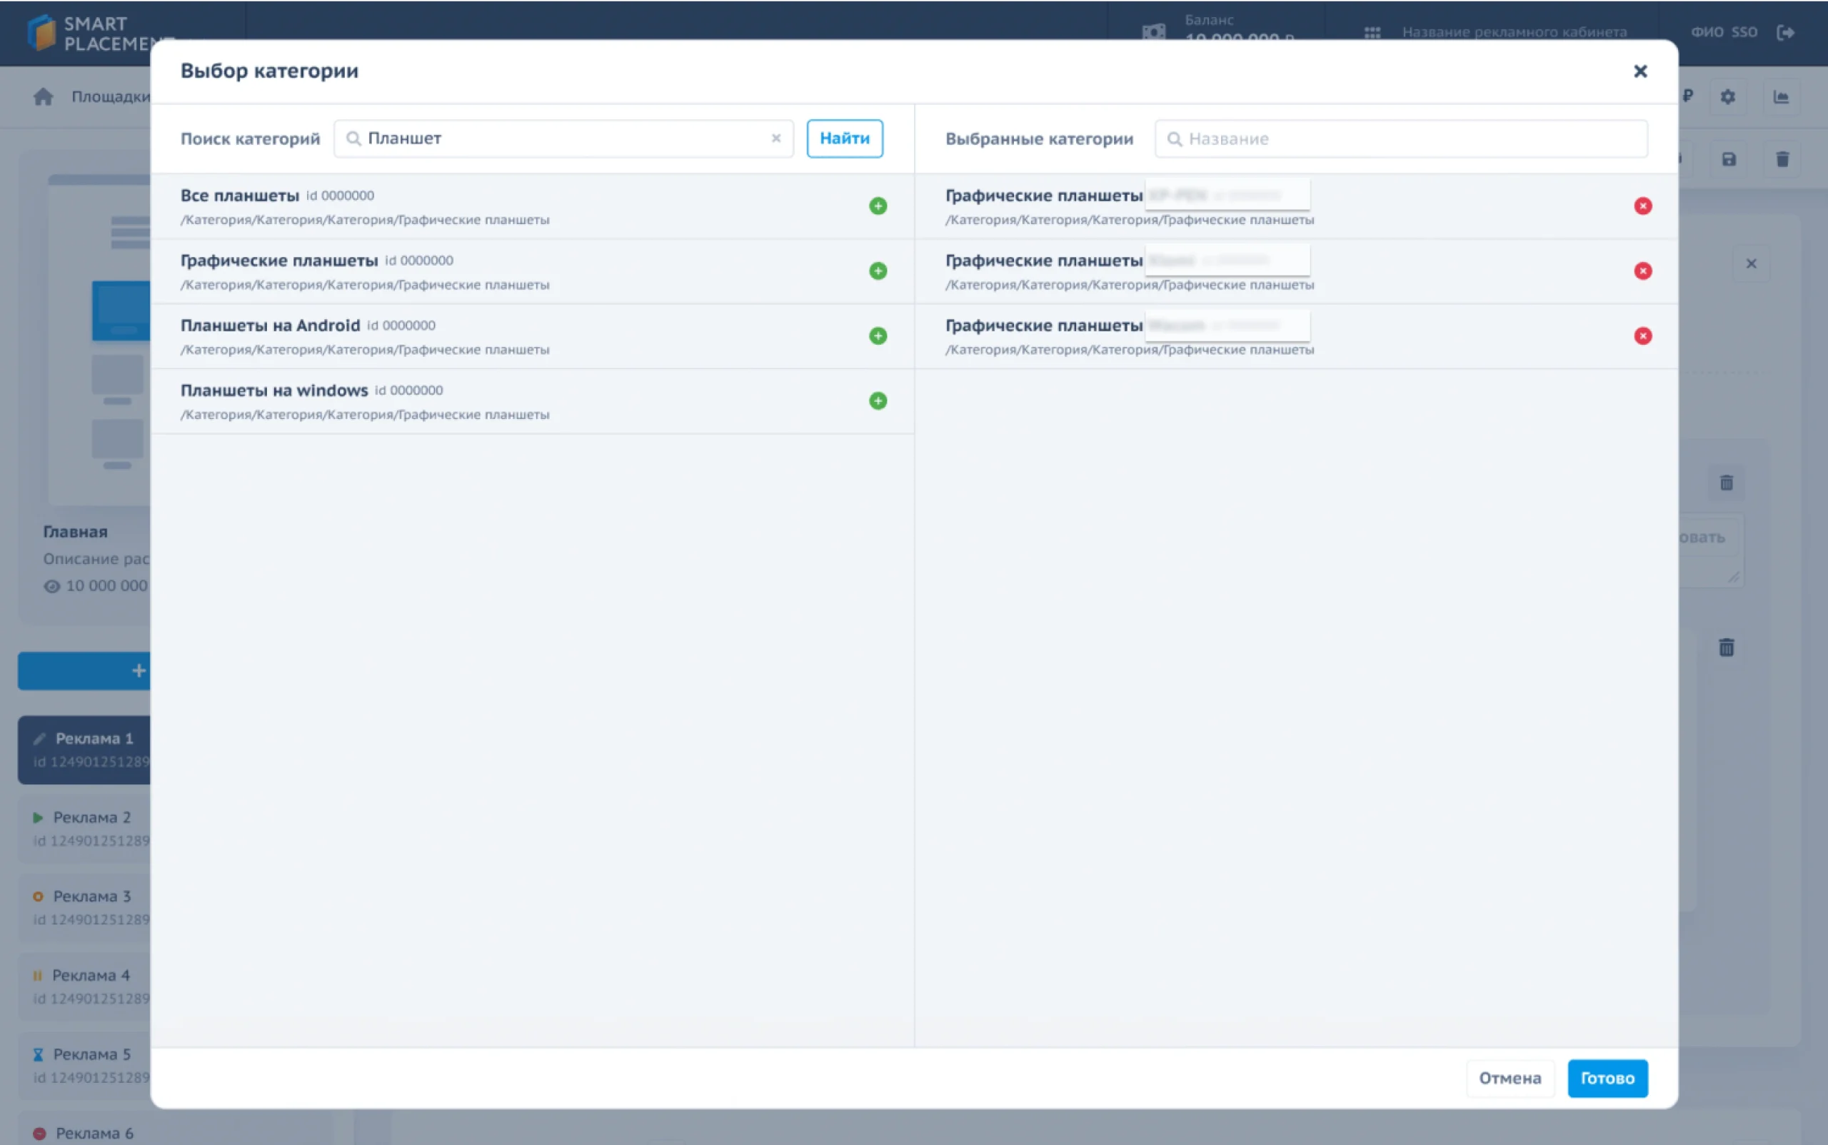Click the 'Отмена' button
The width and height of the screenshot is (1828, 1145).
click(1509, 1078)
